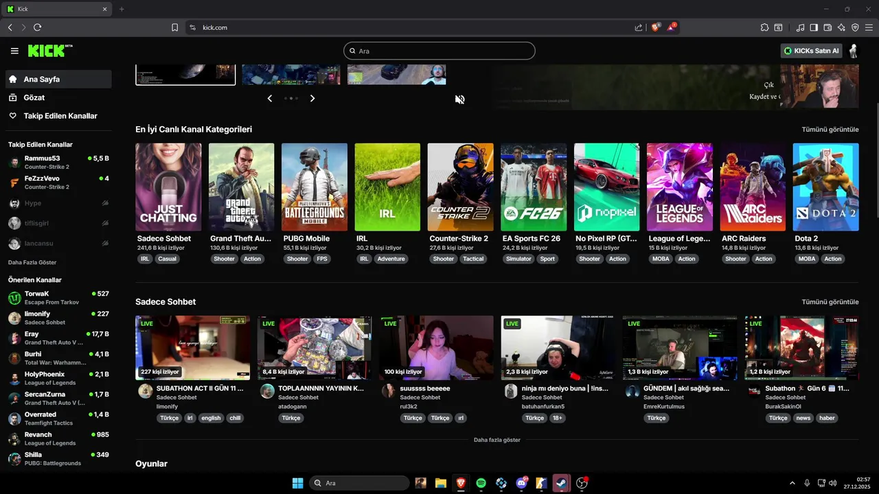Open Spotify from the taskbar
The height and width of the screenshot is (494, 879).
tap(481, 483)
